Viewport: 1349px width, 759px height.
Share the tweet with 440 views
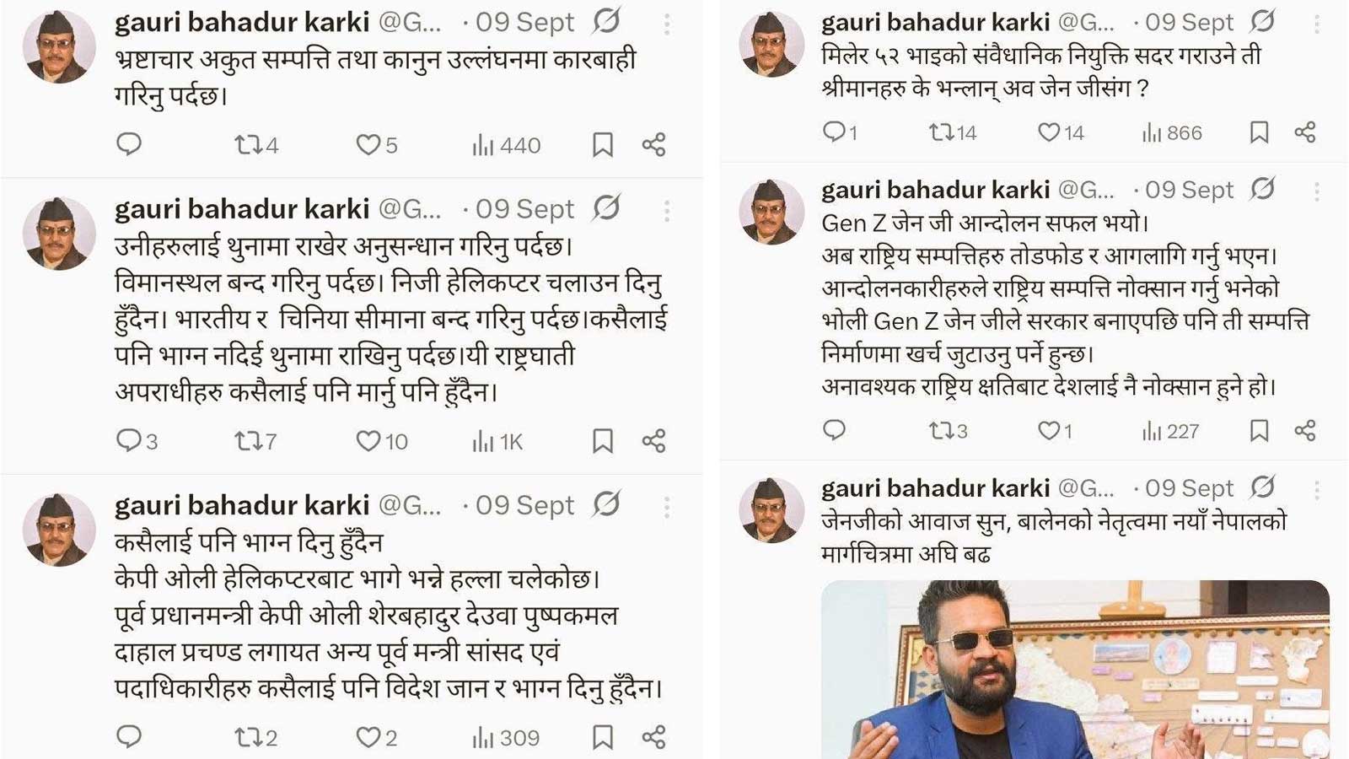click(x=653, y=144)
